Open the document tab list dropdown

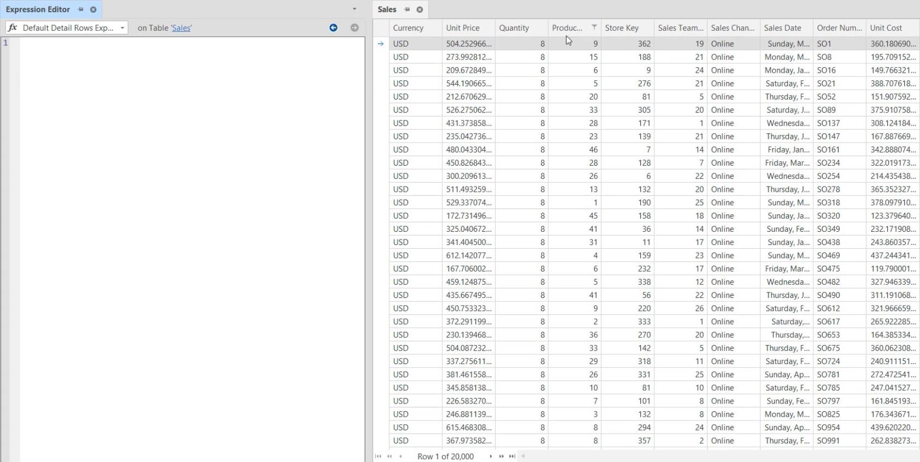[354, 9]
